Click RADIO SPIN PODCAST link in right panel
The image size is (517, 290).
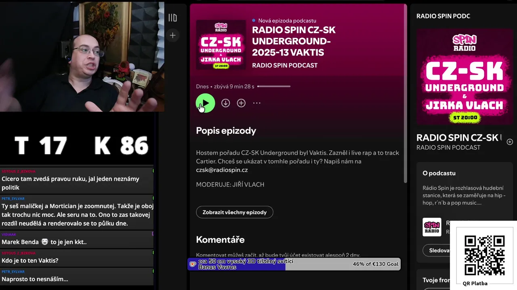tap(448, 147)
